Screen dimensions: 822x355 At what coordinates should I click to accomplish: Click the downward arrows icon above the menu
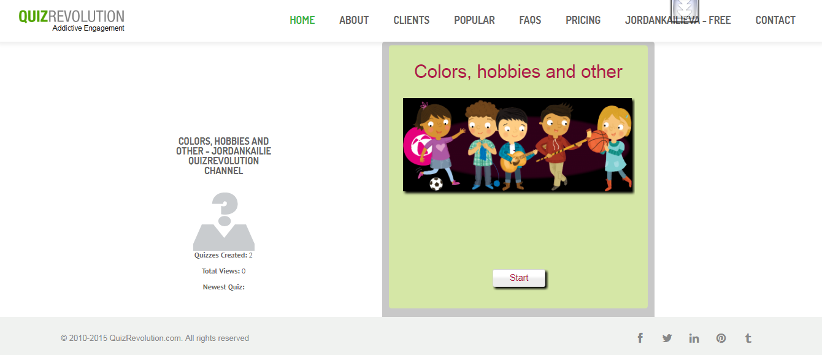click(x=685, y=10)
